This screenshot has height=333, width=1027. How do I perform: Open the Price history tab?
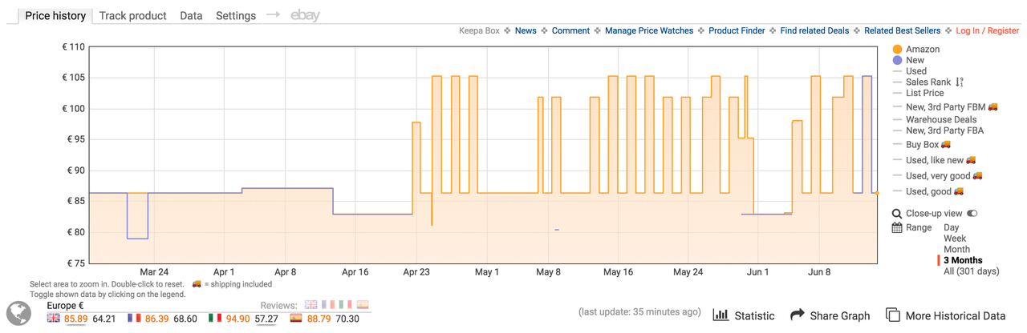pos(55,15)
